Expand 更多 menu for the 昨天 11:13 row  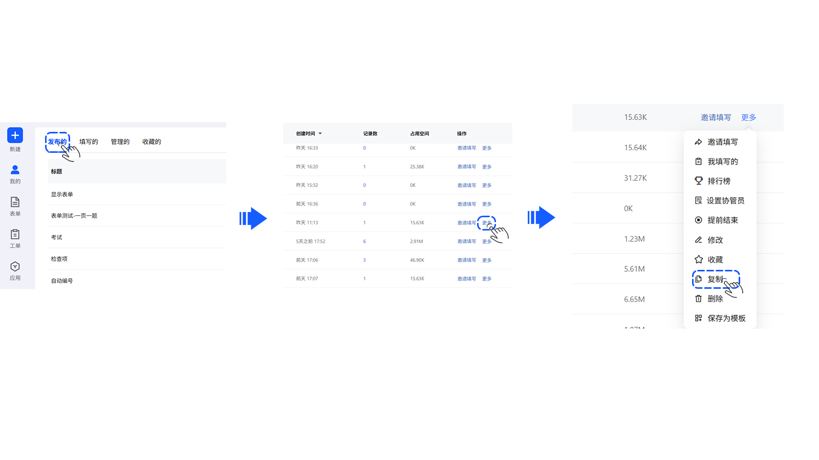(486, 223)
